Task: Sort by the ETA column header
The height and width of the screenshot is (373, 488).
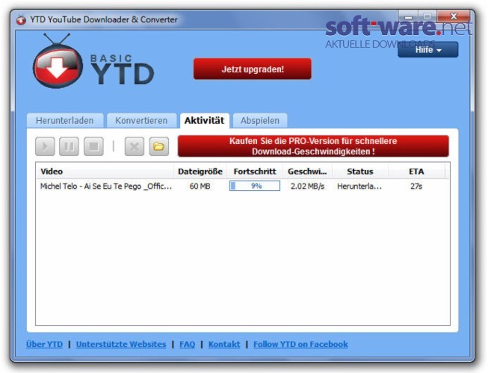Action: coord(416,172)
